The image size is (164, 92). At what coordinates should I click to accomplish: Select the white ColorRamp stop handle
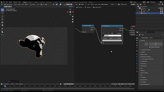click(108, 36)
